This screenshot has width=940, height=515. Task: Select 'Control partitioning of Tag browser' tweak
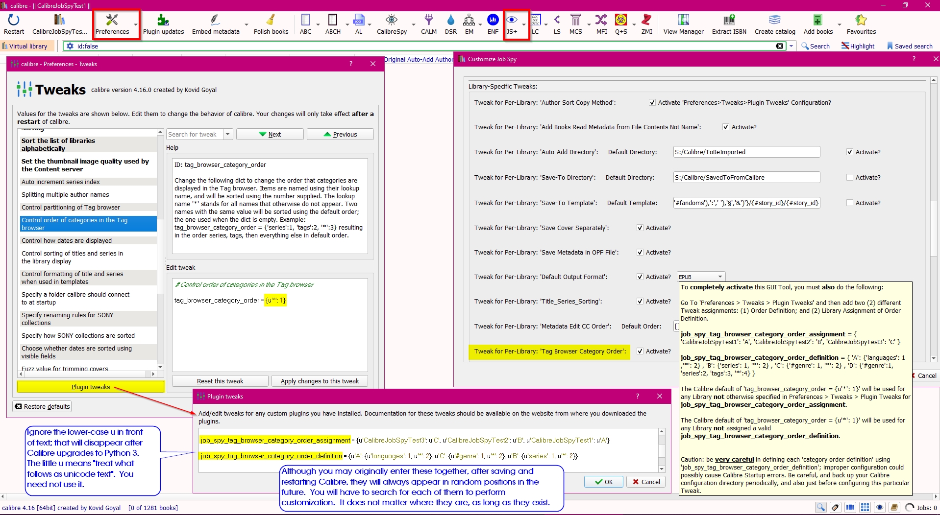click(x=88, y=208)
